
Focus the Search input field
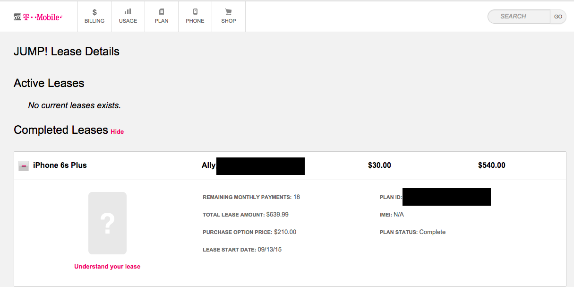click(x=520, y=17)
